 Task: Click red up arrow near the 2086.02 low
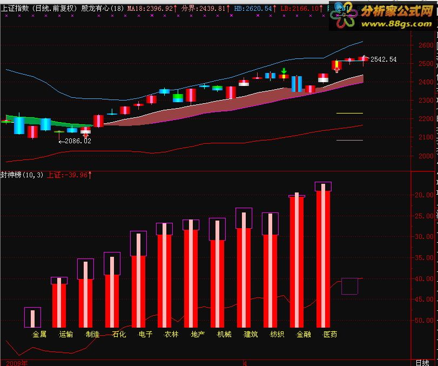[x=86, y=136]
